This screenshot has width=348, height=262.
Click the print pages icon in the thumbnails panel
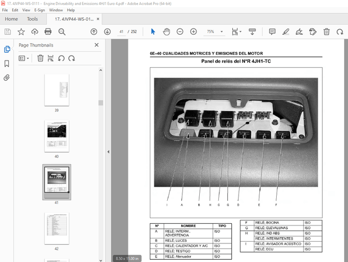pos(51,58)
